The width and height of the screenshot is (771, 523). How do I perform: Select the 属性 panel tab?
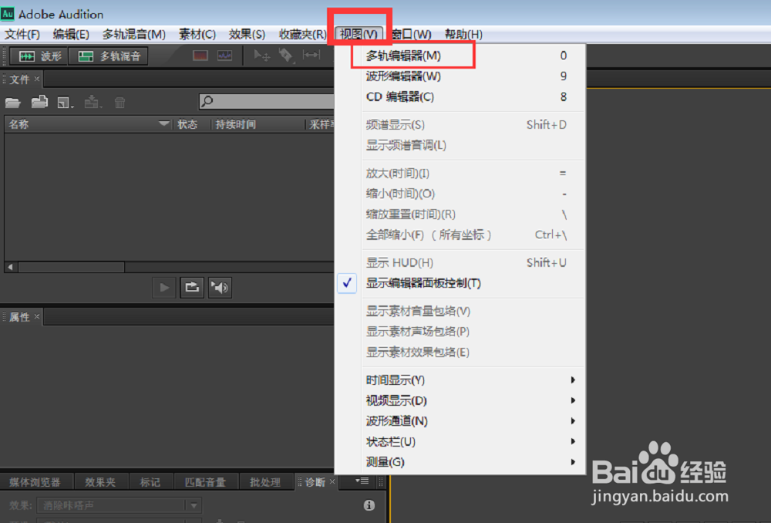pos(20,317)
